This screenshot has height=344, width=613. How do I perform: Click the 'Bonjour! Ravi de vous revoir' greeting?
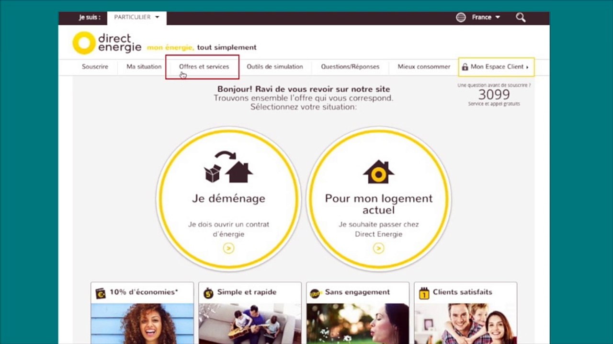(x=304, y=89)
